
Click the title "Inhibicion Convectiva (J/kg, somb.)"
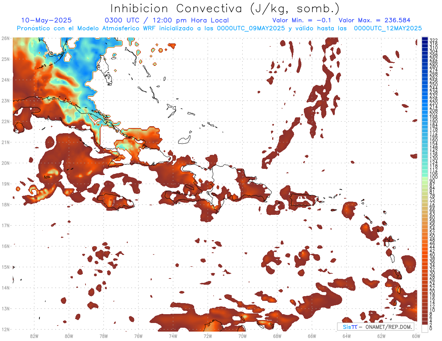[225, 9]
